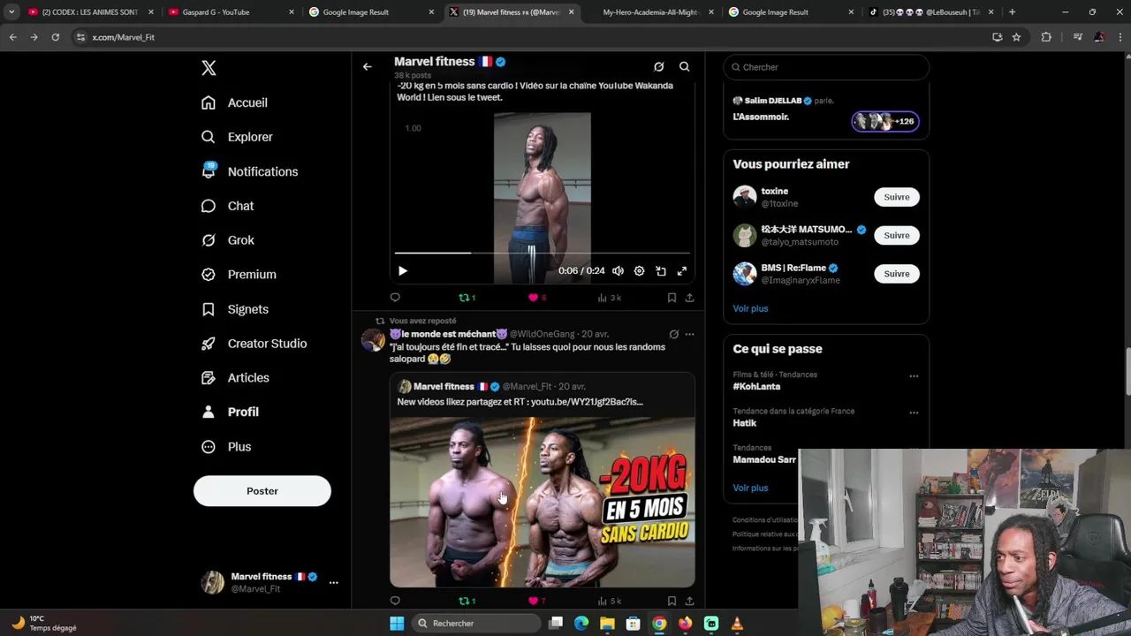This screenshot has width=1131, height=636.
Task: Undo the repost on the first video post
Action: [467, 298]
